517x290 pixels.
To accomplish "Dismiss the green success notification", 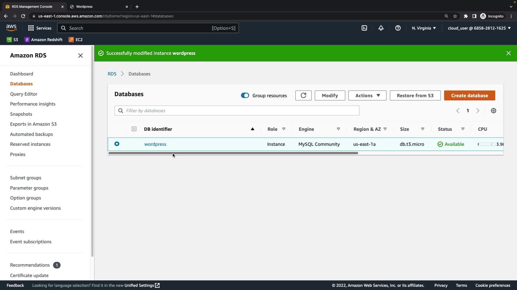I will click(508, 53).
